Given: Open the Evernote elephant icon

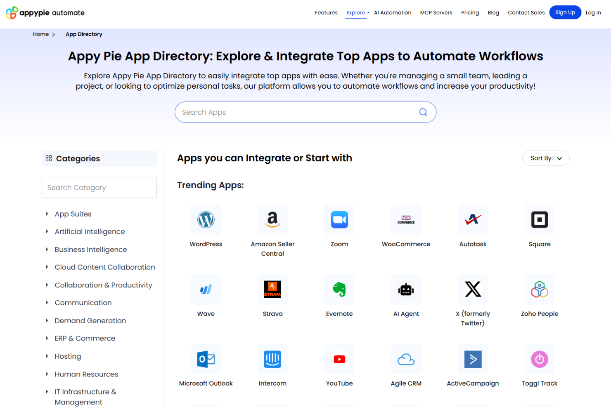Looking at the screenshot, I should (x=339, y=289).
